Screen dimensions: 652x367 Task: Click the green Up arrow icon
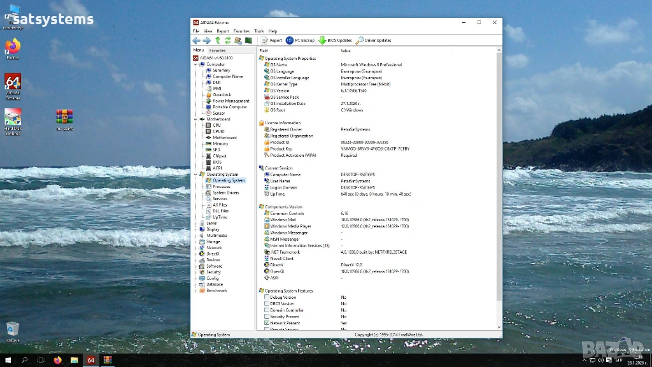(217, 40)
